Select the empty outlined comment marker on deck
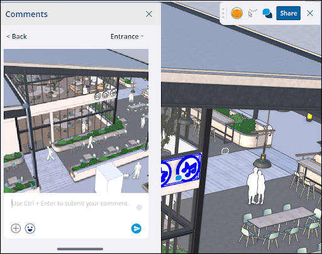 point(225,151)
